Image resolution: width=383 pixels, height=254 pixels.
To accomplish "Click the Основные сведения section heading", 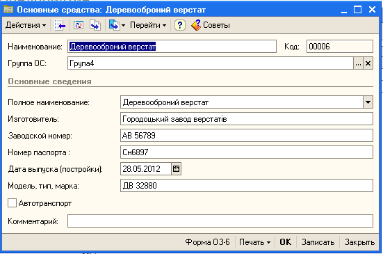I will click(x=50, y=81).
